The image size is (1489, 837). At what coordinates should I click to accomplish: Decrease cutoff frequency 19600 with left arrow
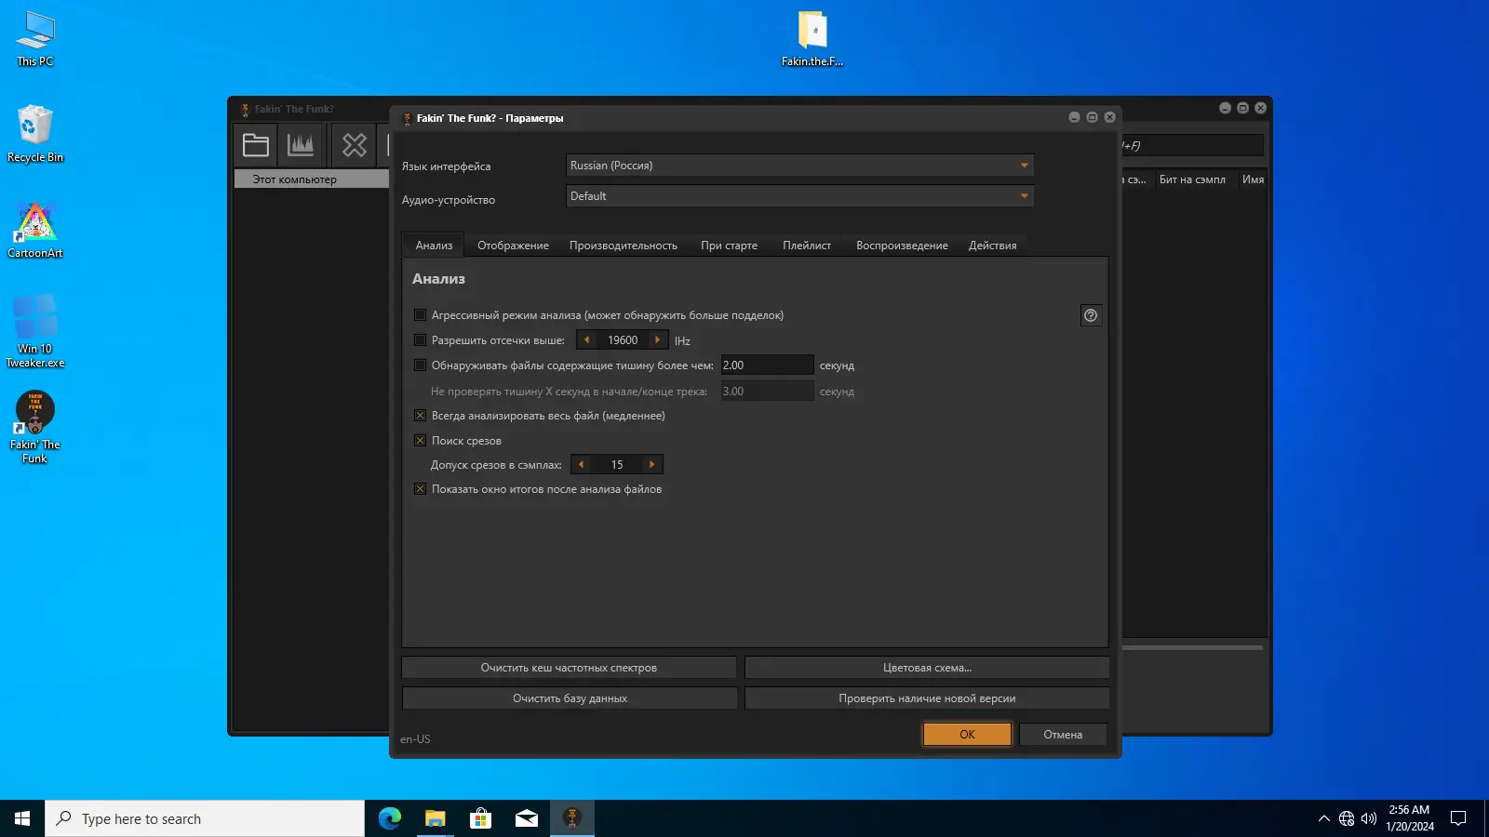click(586, 340)
